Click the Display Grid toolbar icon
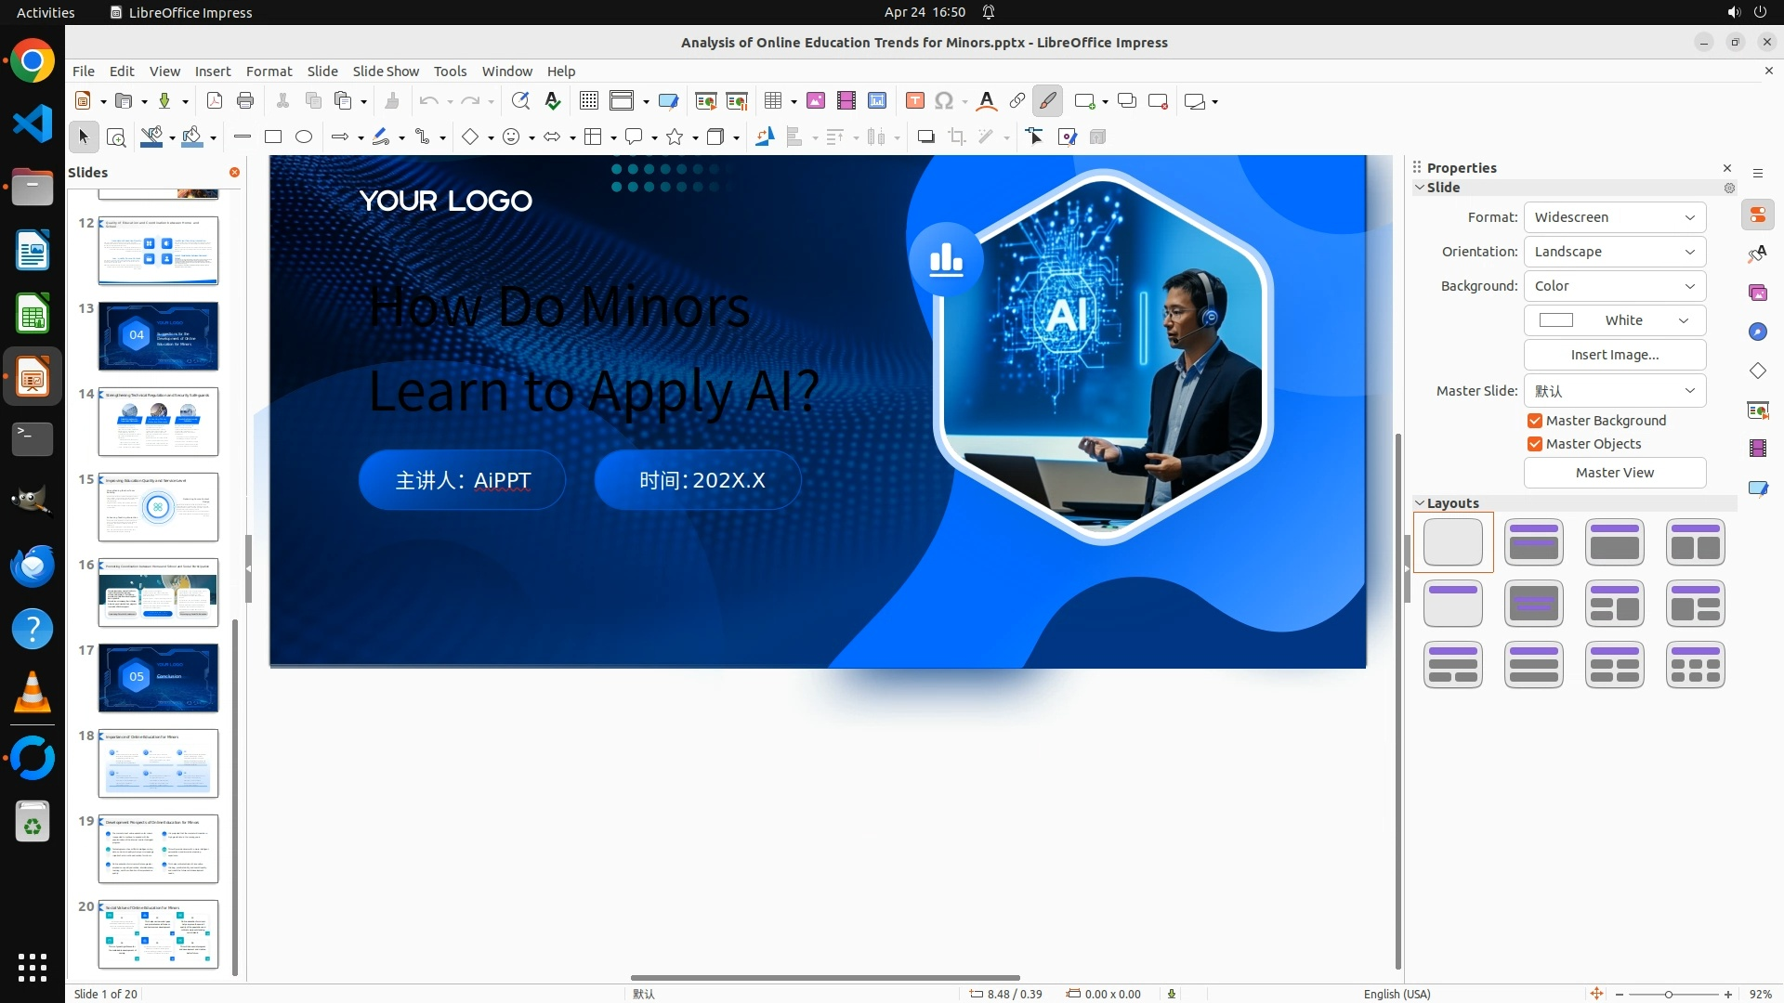This screenshot has width=1784, height=1003. [x=588, y=101]
